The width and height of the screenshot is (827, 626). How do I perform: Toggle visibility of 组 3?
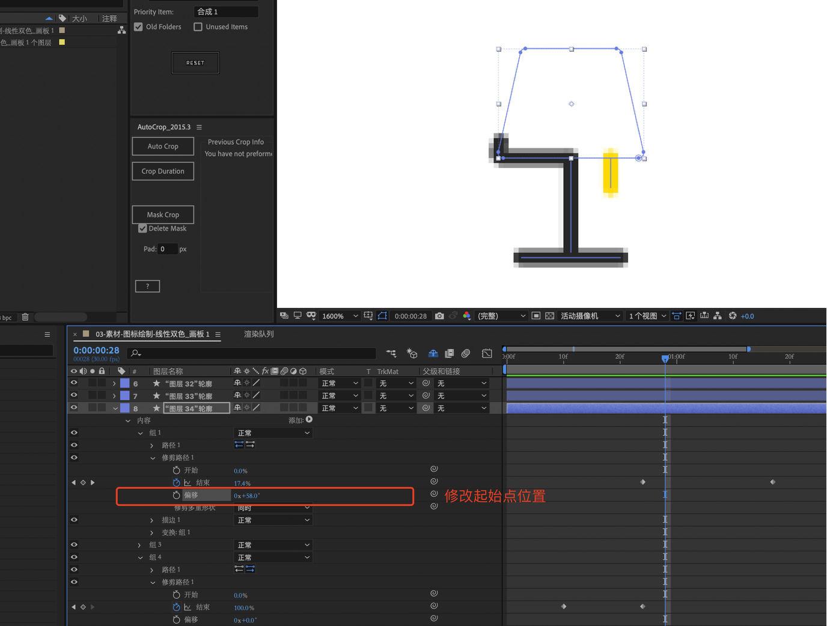(74, 545)
